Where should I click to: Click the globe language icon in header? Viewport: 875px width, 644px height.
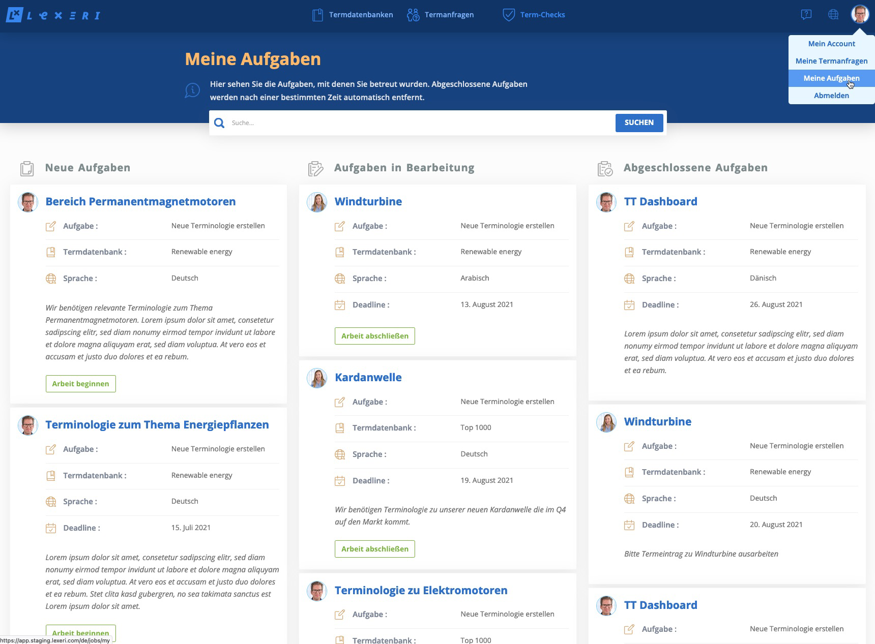833,15
